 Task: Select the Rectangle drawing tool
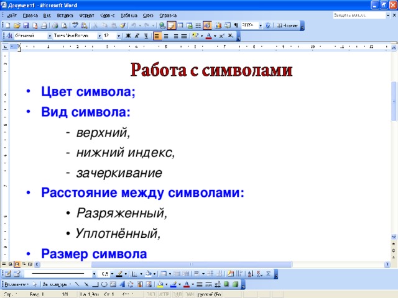(x=95, y=284)
